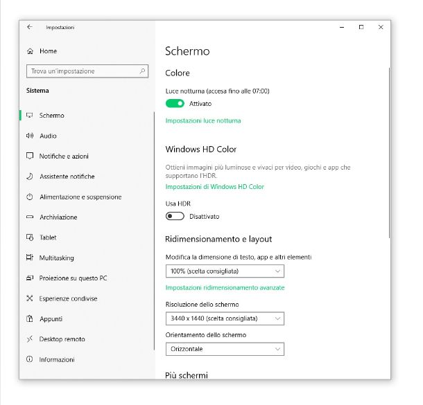Click the Alimentazione power icon

point(30,197)
